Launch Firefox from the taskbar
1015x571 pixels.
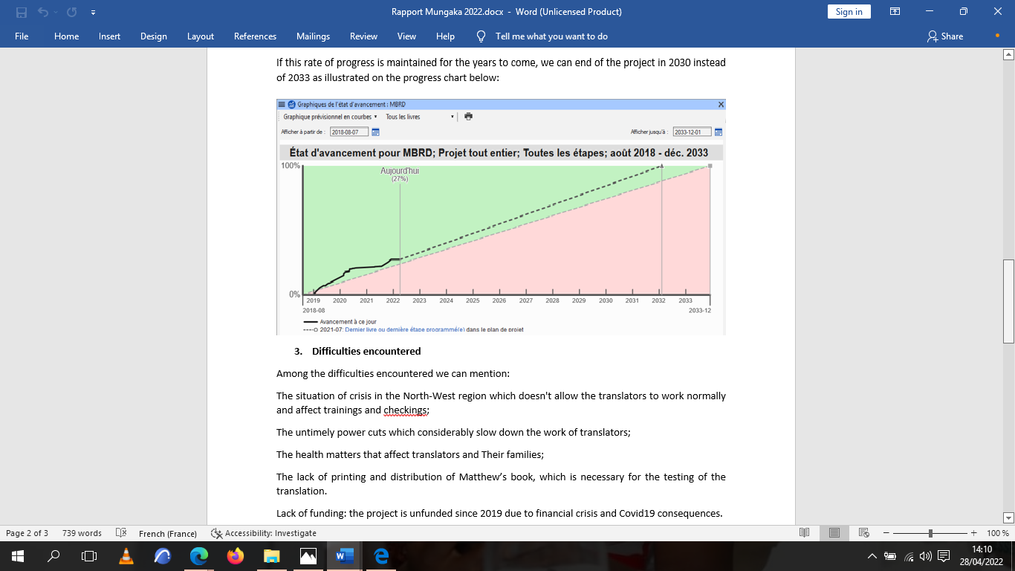click(236, 556)
